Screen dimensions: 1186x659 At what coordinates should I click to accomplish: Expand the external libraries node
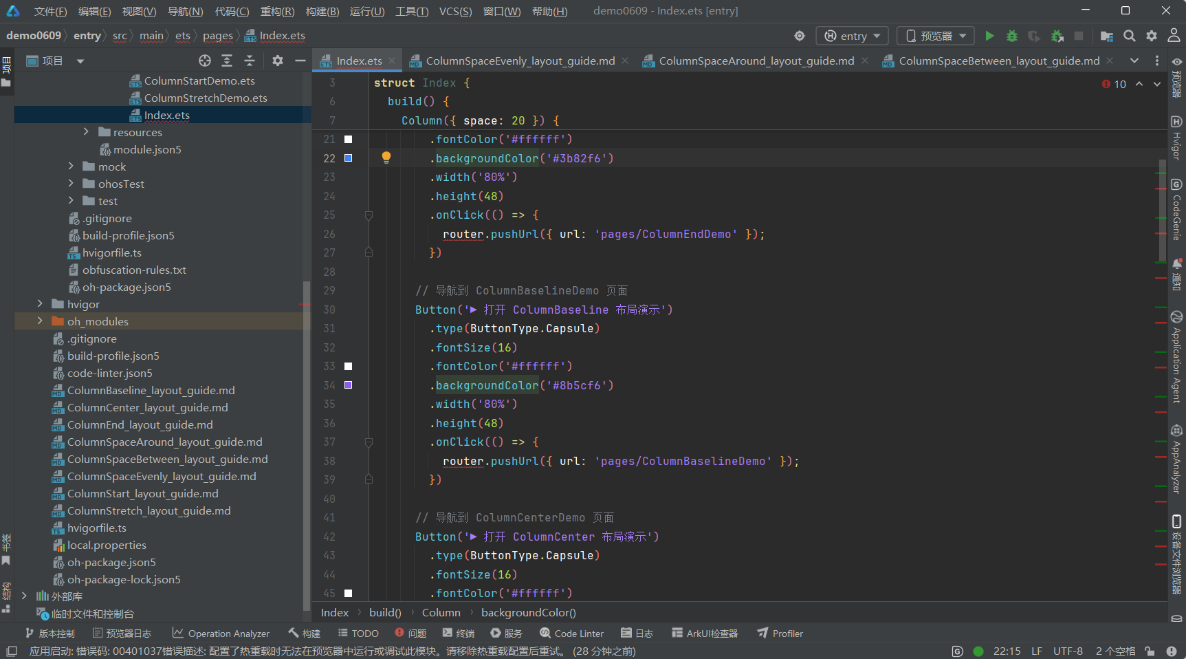click(x=24, y=596)
